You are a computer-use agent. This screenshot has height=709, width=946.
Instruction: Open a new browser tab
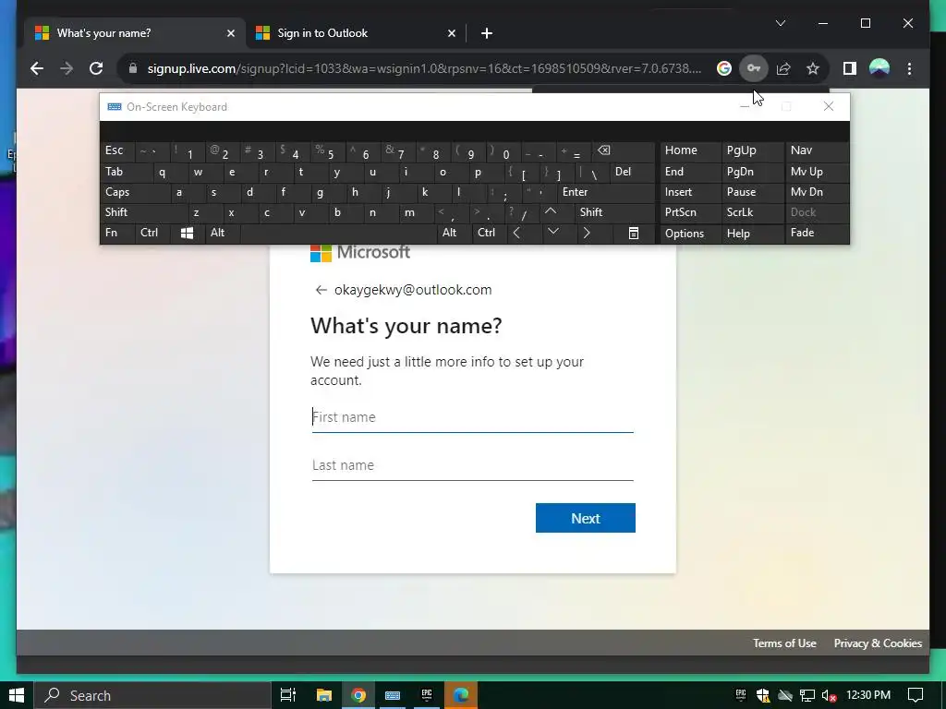pos(487,33)
